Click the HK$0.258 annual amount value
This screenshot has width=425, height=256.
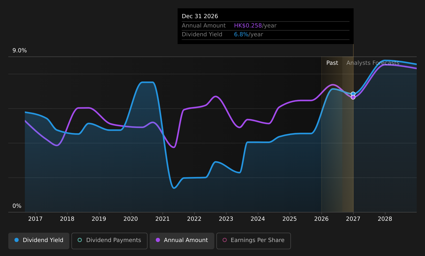248,26
